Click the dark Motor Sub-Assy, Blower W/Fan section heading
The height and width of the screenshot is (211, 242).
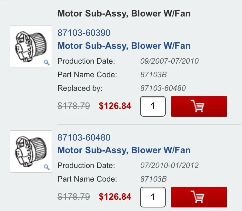click(x=124, y=14)
